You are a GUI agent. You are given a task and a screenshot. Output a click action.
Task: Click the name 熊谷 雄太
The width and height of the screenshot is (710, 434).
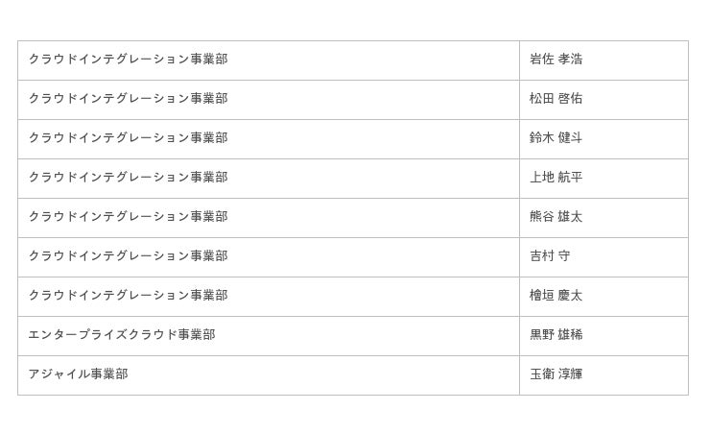pos(556,217)
